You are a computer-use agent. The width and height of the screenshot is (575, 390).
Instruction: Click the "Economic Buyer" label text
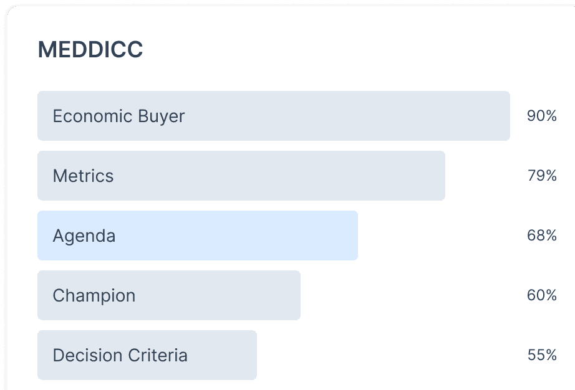click(x=118, y=117)
